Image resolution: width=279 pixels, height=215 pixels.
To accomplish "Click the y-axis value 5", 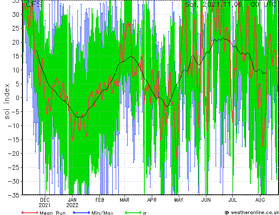I will click(17, 84).
